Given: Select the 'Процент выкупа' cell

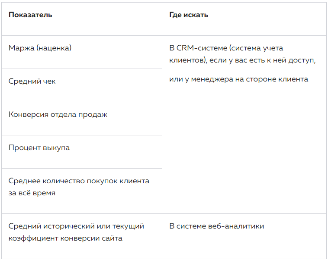Looking at the screenshot, I should 82,152.
